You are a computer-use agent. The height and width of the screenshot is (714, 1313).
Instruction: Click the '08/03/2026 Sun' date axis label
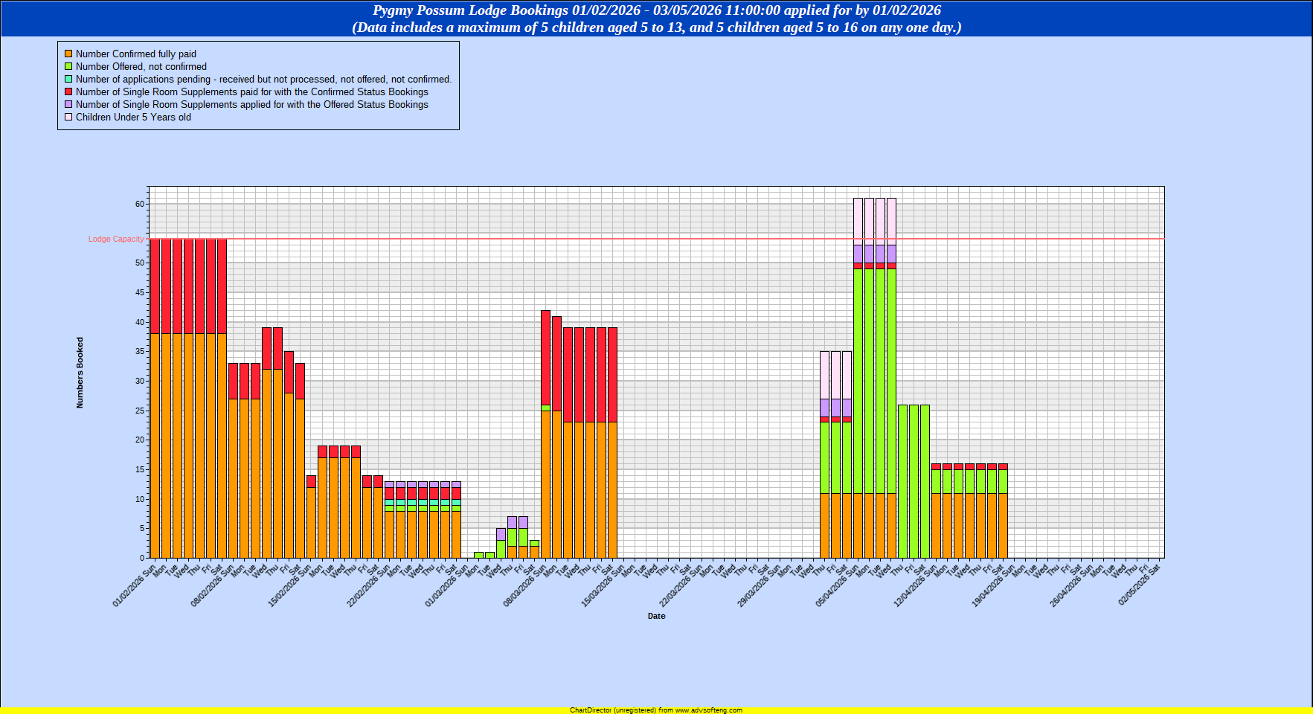525,586
